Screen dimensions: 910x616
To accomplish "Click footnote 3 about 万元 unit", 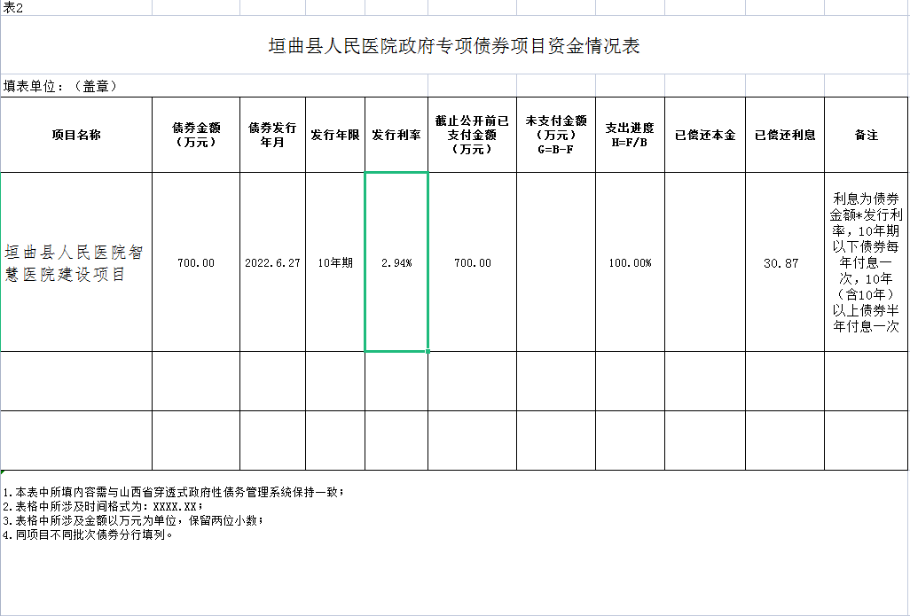I will [133, 520].
